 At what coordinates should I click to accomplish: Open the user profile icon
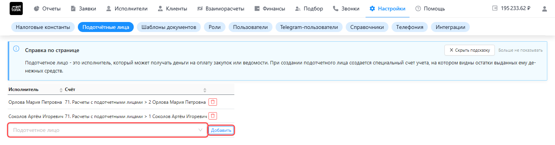pos(545,8)
